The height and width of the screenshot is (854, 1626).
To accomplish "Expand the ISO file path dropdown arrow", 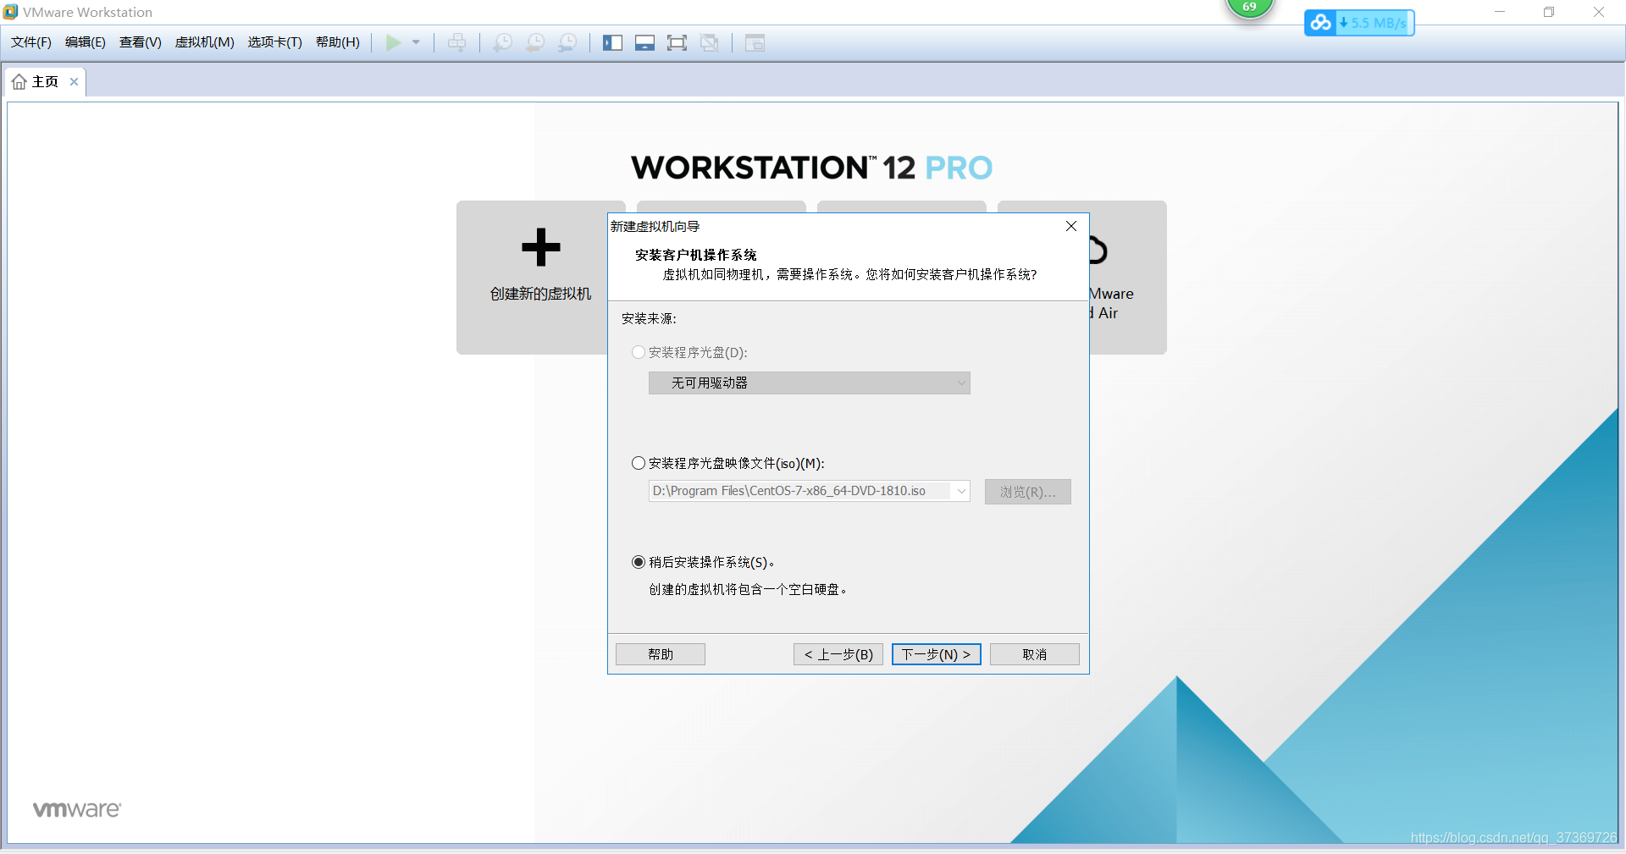I will point(961,491).
